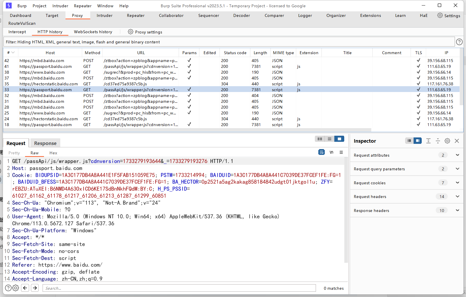Open the Decoder tab
The image size is (466, 297).
point(241,15)
